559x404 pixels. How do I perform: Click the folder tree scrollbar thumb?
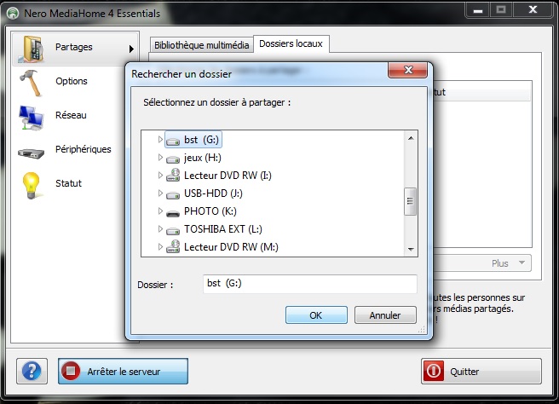point(411,201)
